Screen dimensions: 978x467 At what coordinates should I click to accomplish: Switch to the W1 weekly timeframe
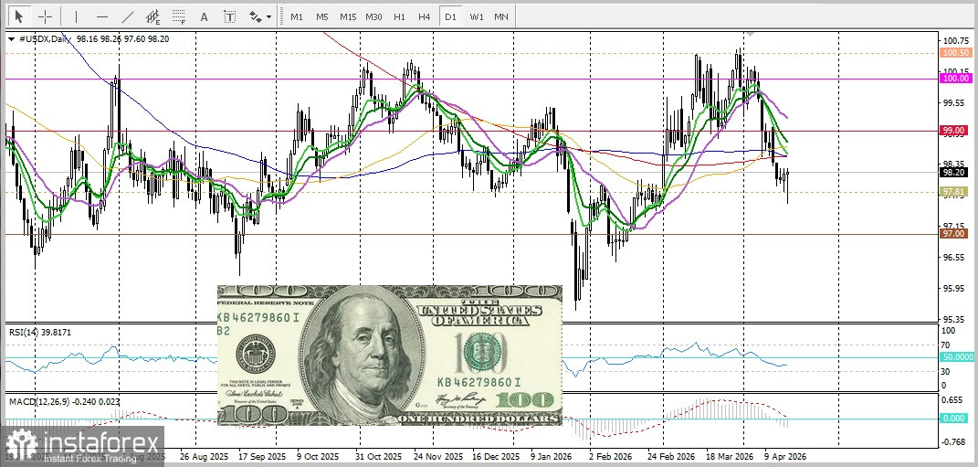tap(476, 16)
